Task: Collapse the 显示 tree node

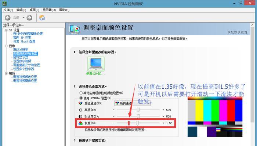Action: pos(6,46)
